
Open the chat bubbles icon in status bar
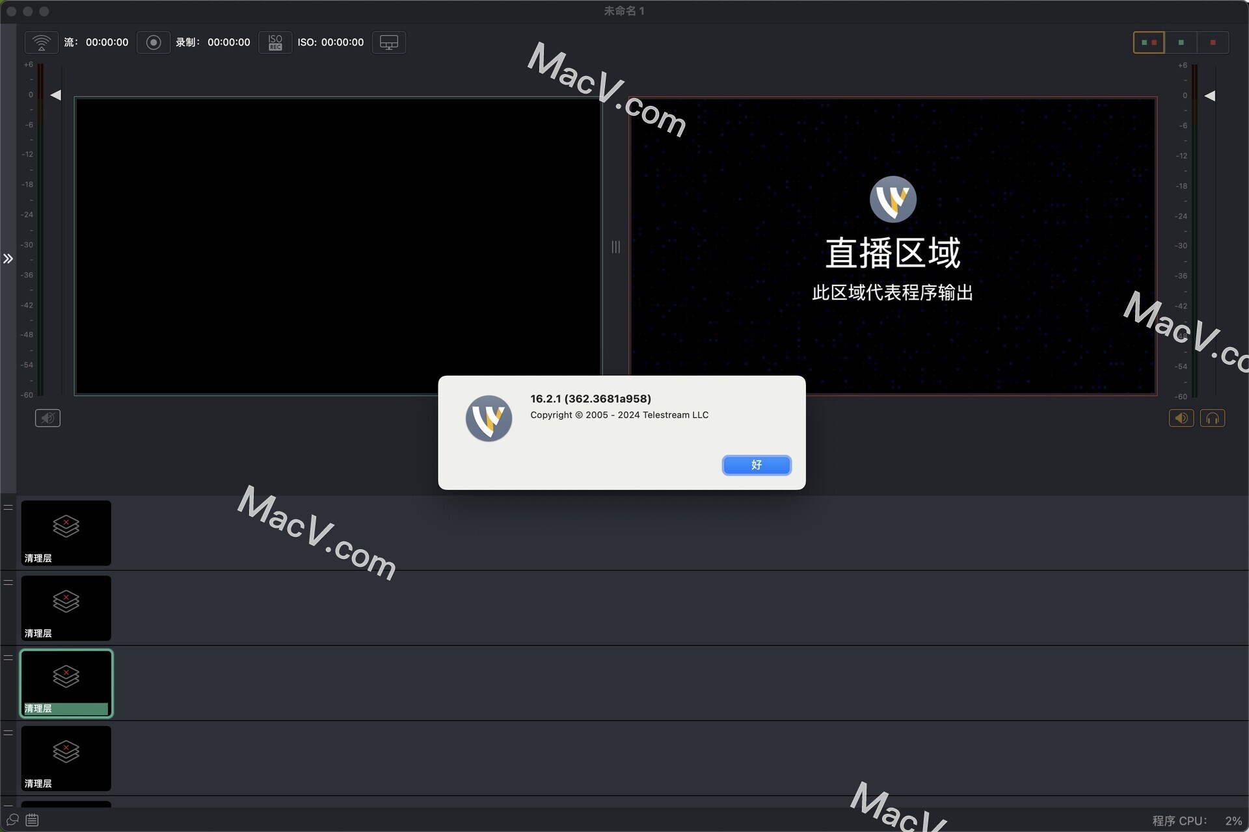click(12, 820)
